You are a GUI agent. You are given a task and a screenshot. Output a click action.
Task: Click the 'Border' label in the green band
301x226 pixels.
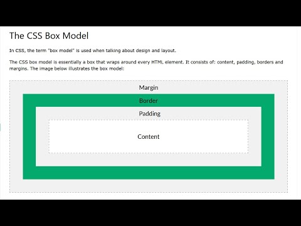point(149,100)
